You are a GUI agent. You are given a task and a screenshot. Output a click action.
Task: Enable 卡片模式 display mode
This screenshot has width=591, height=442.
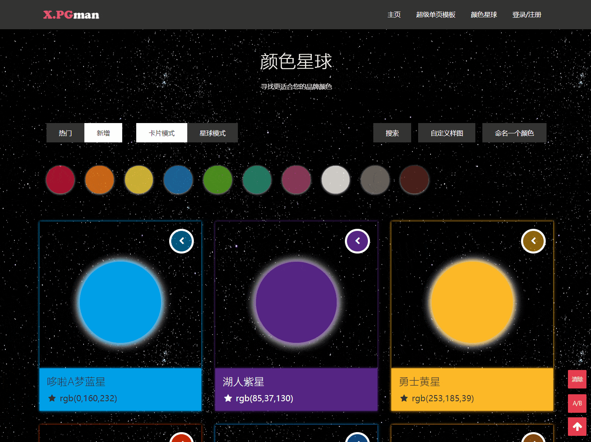click(x=161, y=133)
